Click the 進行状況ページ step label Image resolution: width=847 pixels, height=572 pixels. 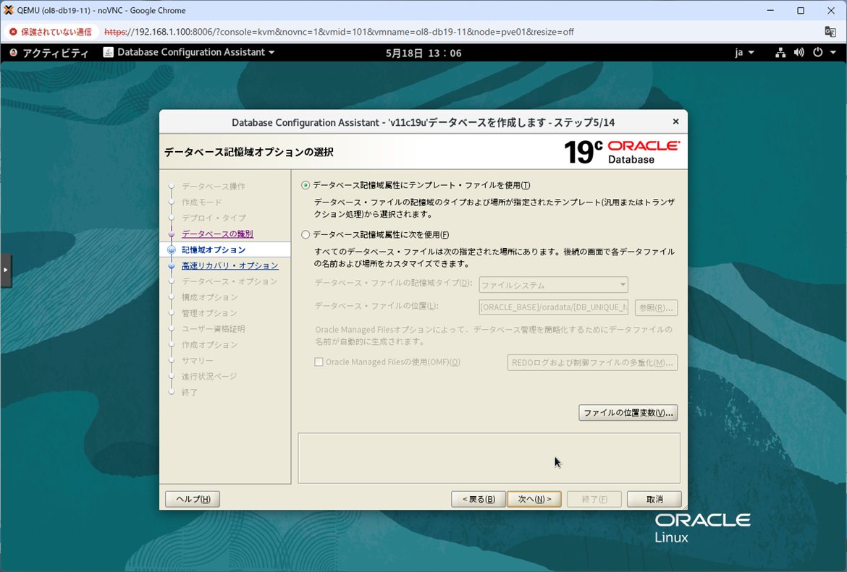point(209,376)
